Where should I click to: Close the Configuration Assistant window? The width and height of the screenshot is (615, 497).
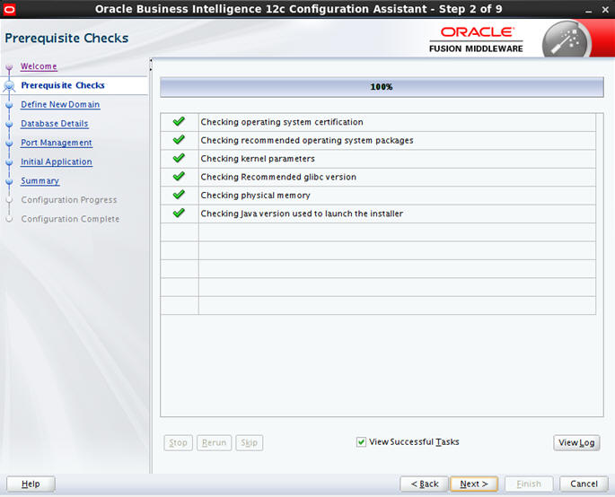(605, 10)
